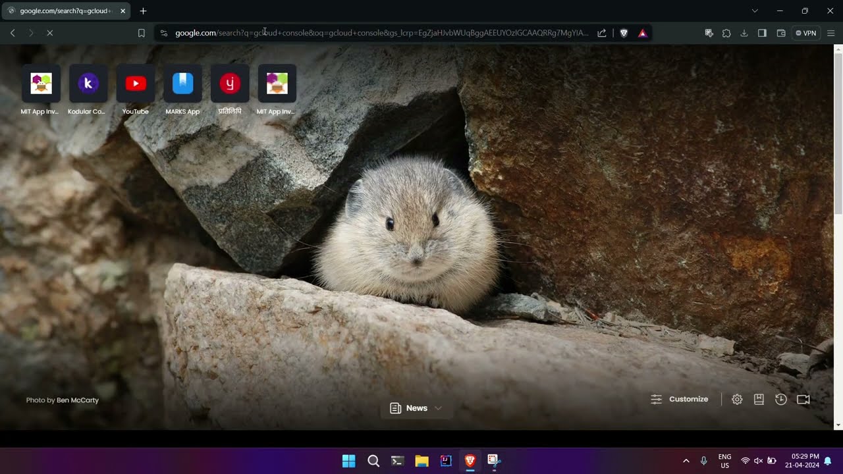
Task: Open the tab search chevron
Action: (x=755, y=11)
